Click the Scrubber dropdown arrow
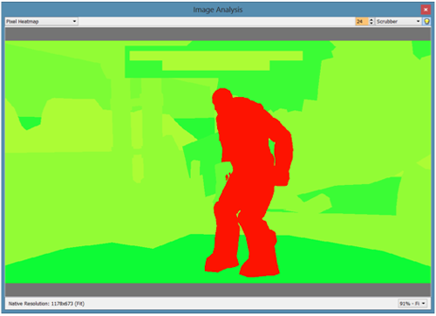 coord(418,21)
